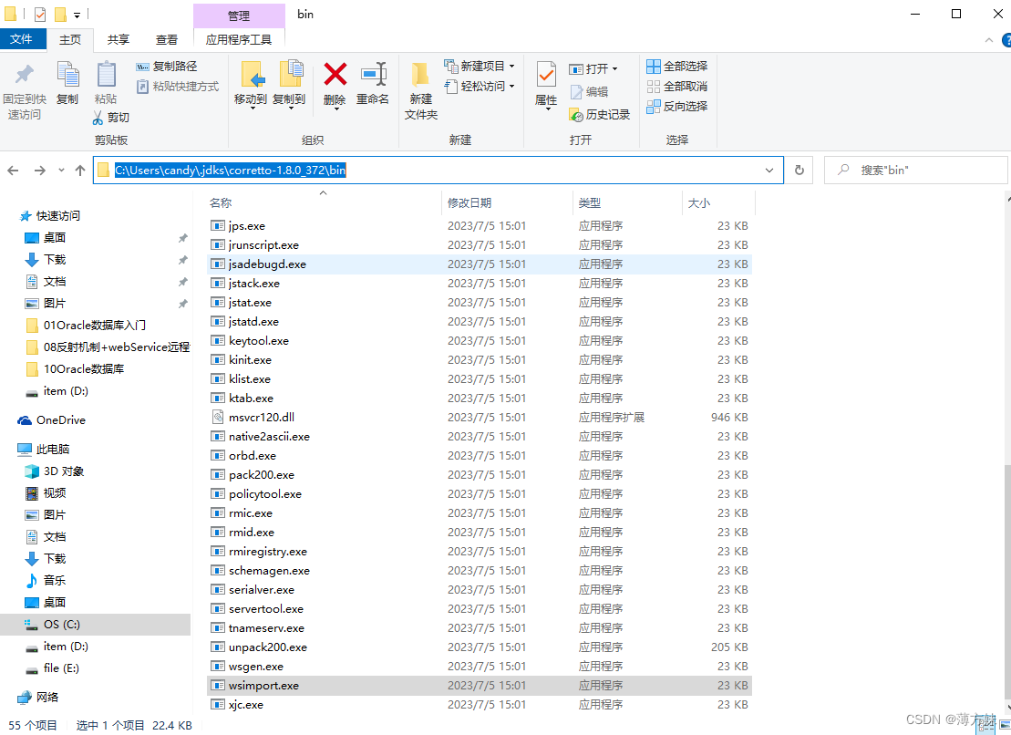Click the 编辑 (Edit) button
The width and height of the screenshot is (1011, 735).
[590, 90]
